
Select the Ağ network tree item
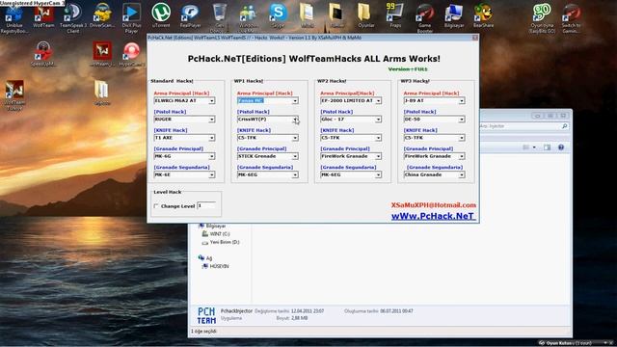pyautogui.click(x=205, y=258)
